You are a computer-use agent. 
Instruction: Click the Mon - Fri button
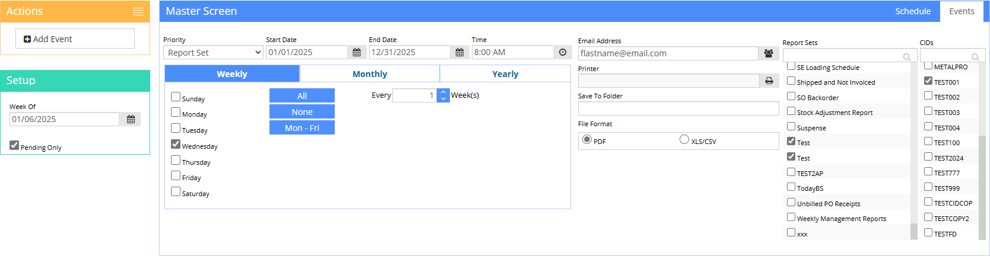pos(302,127)
